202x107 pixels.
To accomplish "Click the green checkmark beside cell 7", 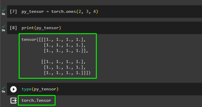I will pos(4,10).
